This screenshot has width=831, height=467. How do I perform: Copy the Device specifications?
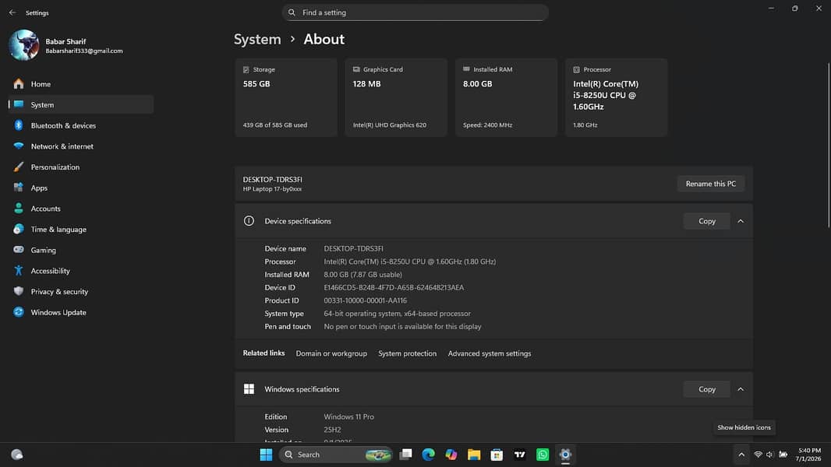pos(706,221)
